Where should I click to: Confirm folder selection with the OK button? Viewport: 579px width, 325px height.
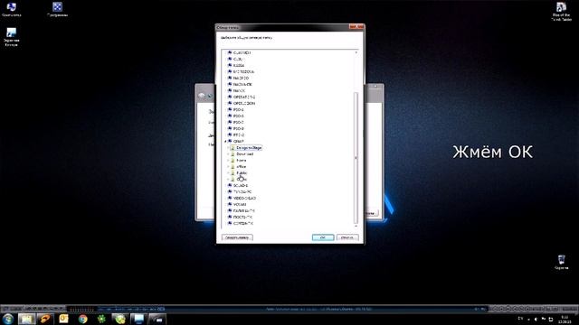323,237
